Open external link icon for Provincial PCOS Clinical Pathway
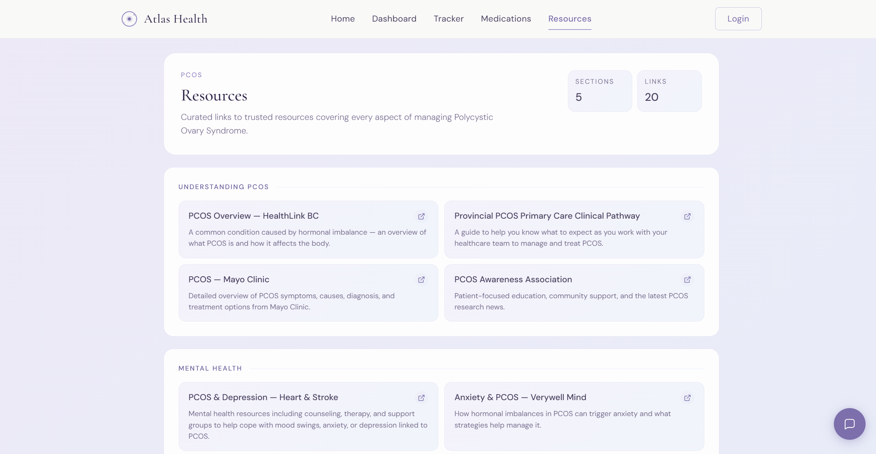 click(687, 216)
